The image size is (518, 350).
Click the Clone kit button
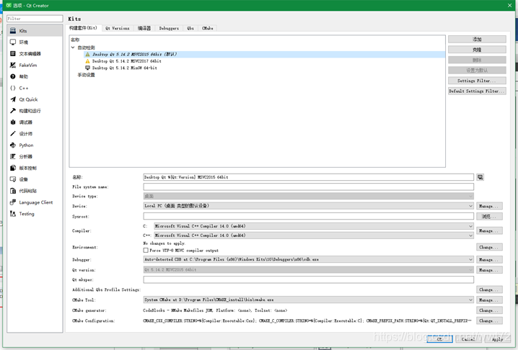click(477, 50)
